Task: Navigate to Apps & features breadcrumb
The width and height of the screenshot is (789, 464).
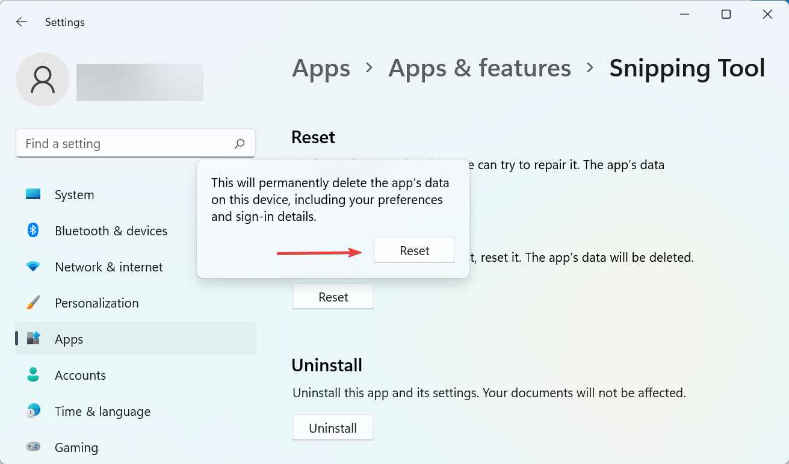Action: pyautogui.click(x=480, y=68)
